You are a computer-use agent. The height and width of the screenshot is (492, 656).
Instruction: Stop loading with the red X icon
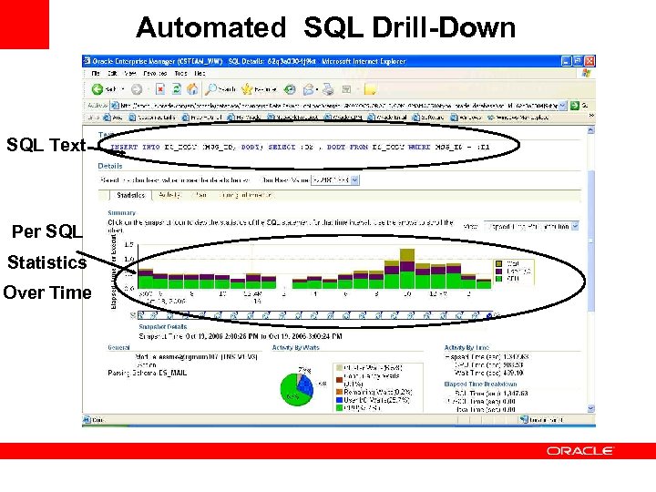click(x=160, y=89)
